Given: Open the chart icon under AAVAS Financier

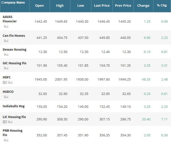Looking at the screenshot, I should tap(6, 26).
